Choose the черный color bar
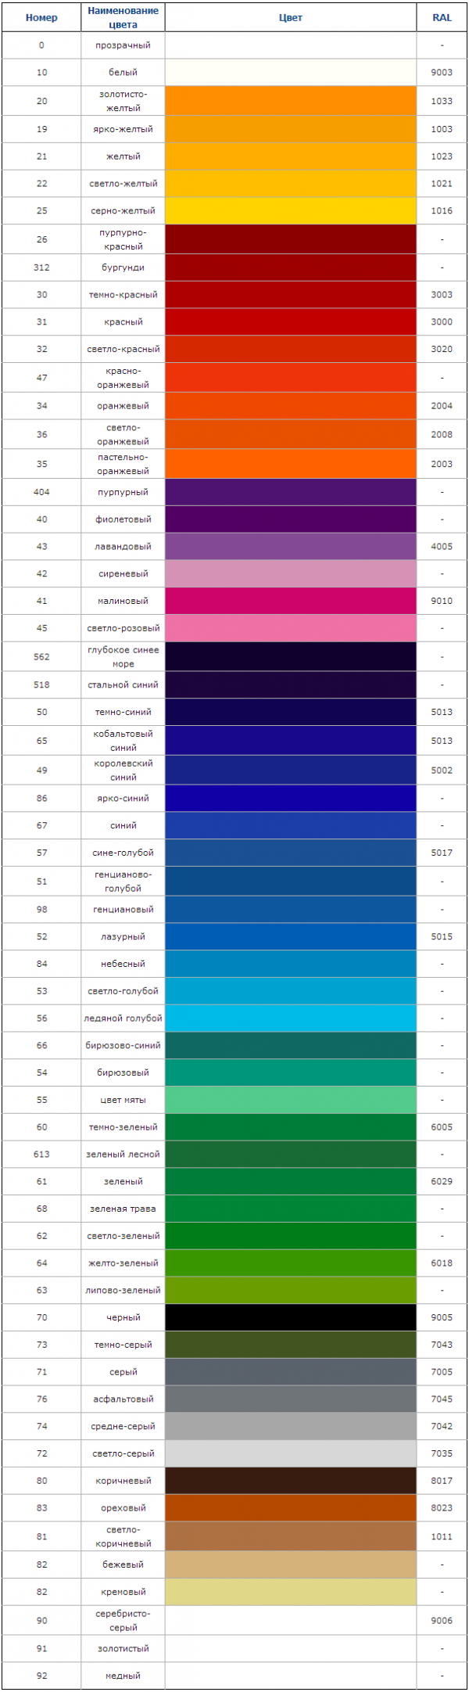This screenshot has height=1692, width=469. pos(291,1317)
